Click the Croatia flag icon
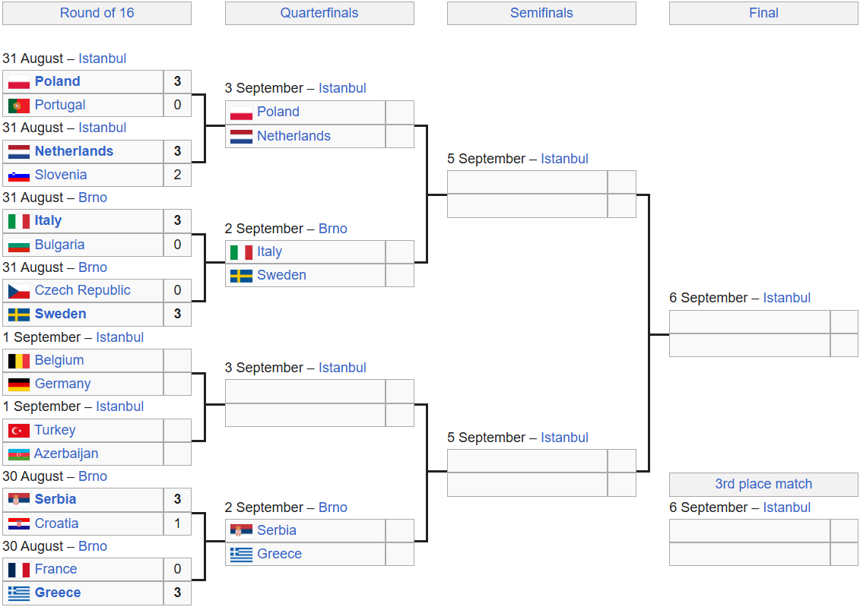This screenshot has height=607, width=860. [x=19, y=523]
